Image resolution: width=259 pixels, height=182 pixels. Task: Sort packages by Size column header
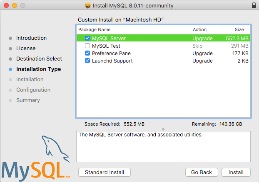coord(236,30)
